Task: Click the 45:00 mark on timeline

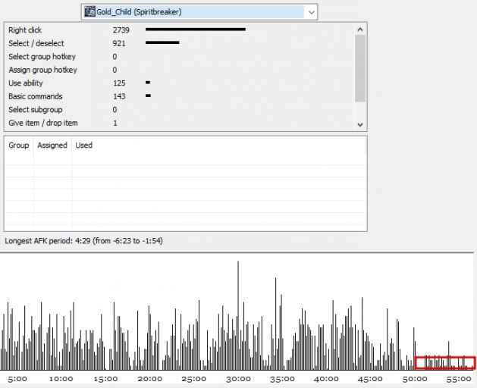Action: (370, 379)
